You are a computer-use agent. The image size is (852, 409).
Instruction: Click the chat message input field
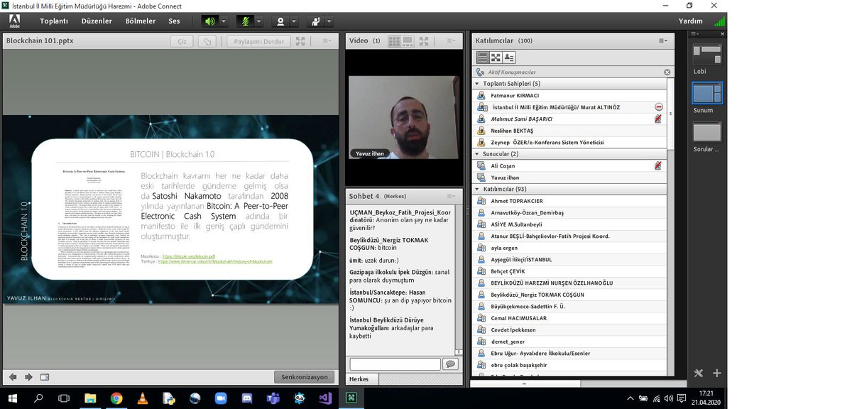[395, 364]
